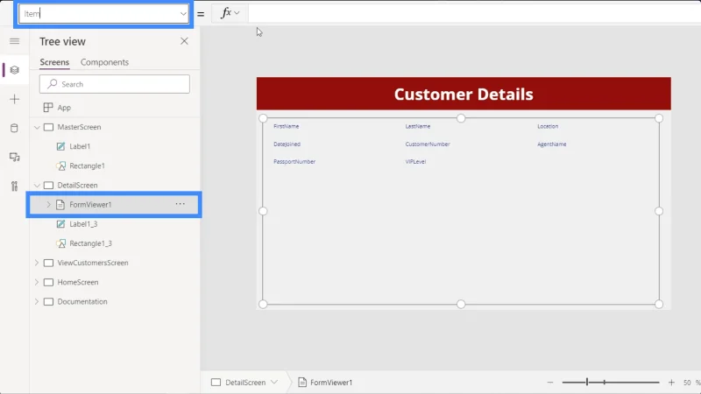Screen dimensions: 701x394
Task: Open the property selector dropdown arrow
Action: [183, 14]
